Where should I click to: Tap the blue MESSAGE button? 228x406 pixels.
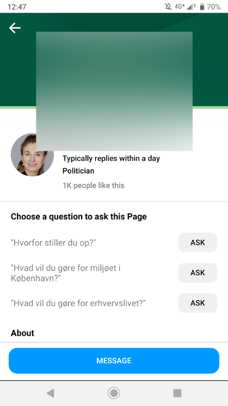114,361
